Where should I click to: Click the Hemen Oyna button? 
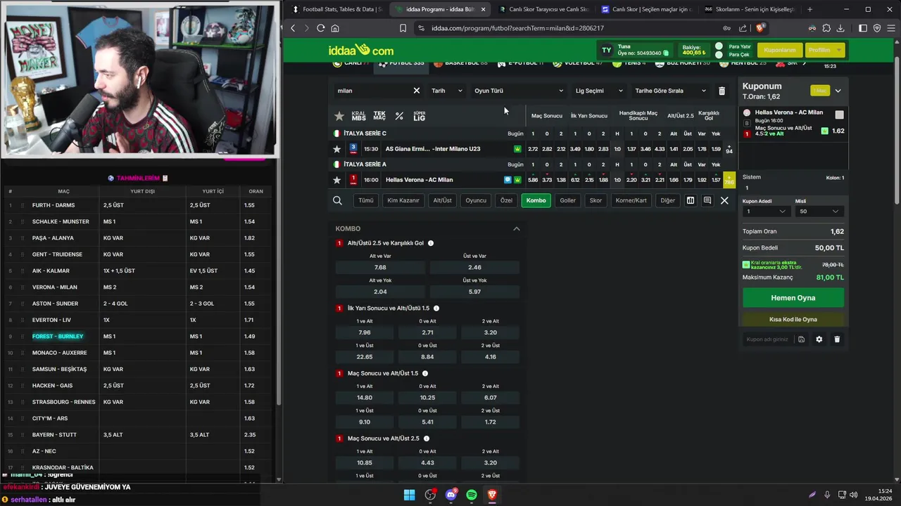[793, 298]
